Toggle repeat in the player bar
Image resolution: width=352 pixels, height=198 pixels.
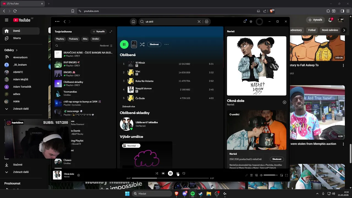184,173
